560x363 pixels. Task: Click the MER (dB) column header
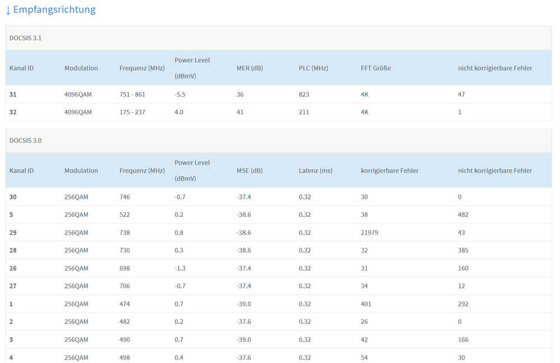tap(249, 68)
